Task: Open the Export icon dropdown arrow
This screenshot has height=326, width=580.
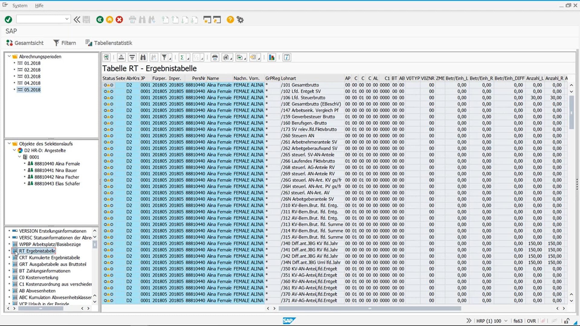Action: point(245,59)
